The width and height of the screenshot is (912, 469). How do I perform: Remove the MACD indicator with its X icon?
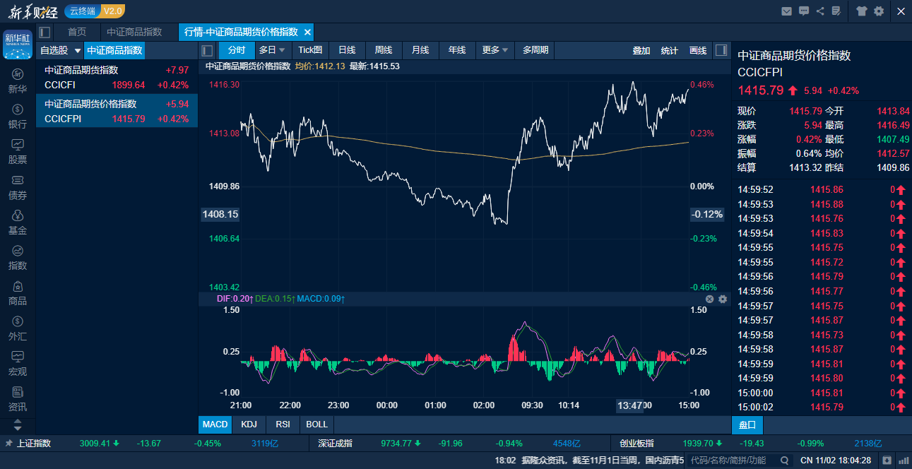click(710, 299)
